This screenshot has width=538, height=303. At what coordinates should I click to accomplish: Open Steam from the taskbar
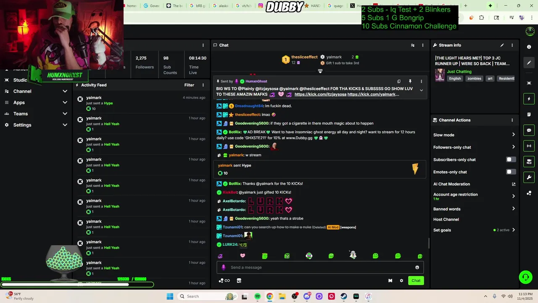344,296
